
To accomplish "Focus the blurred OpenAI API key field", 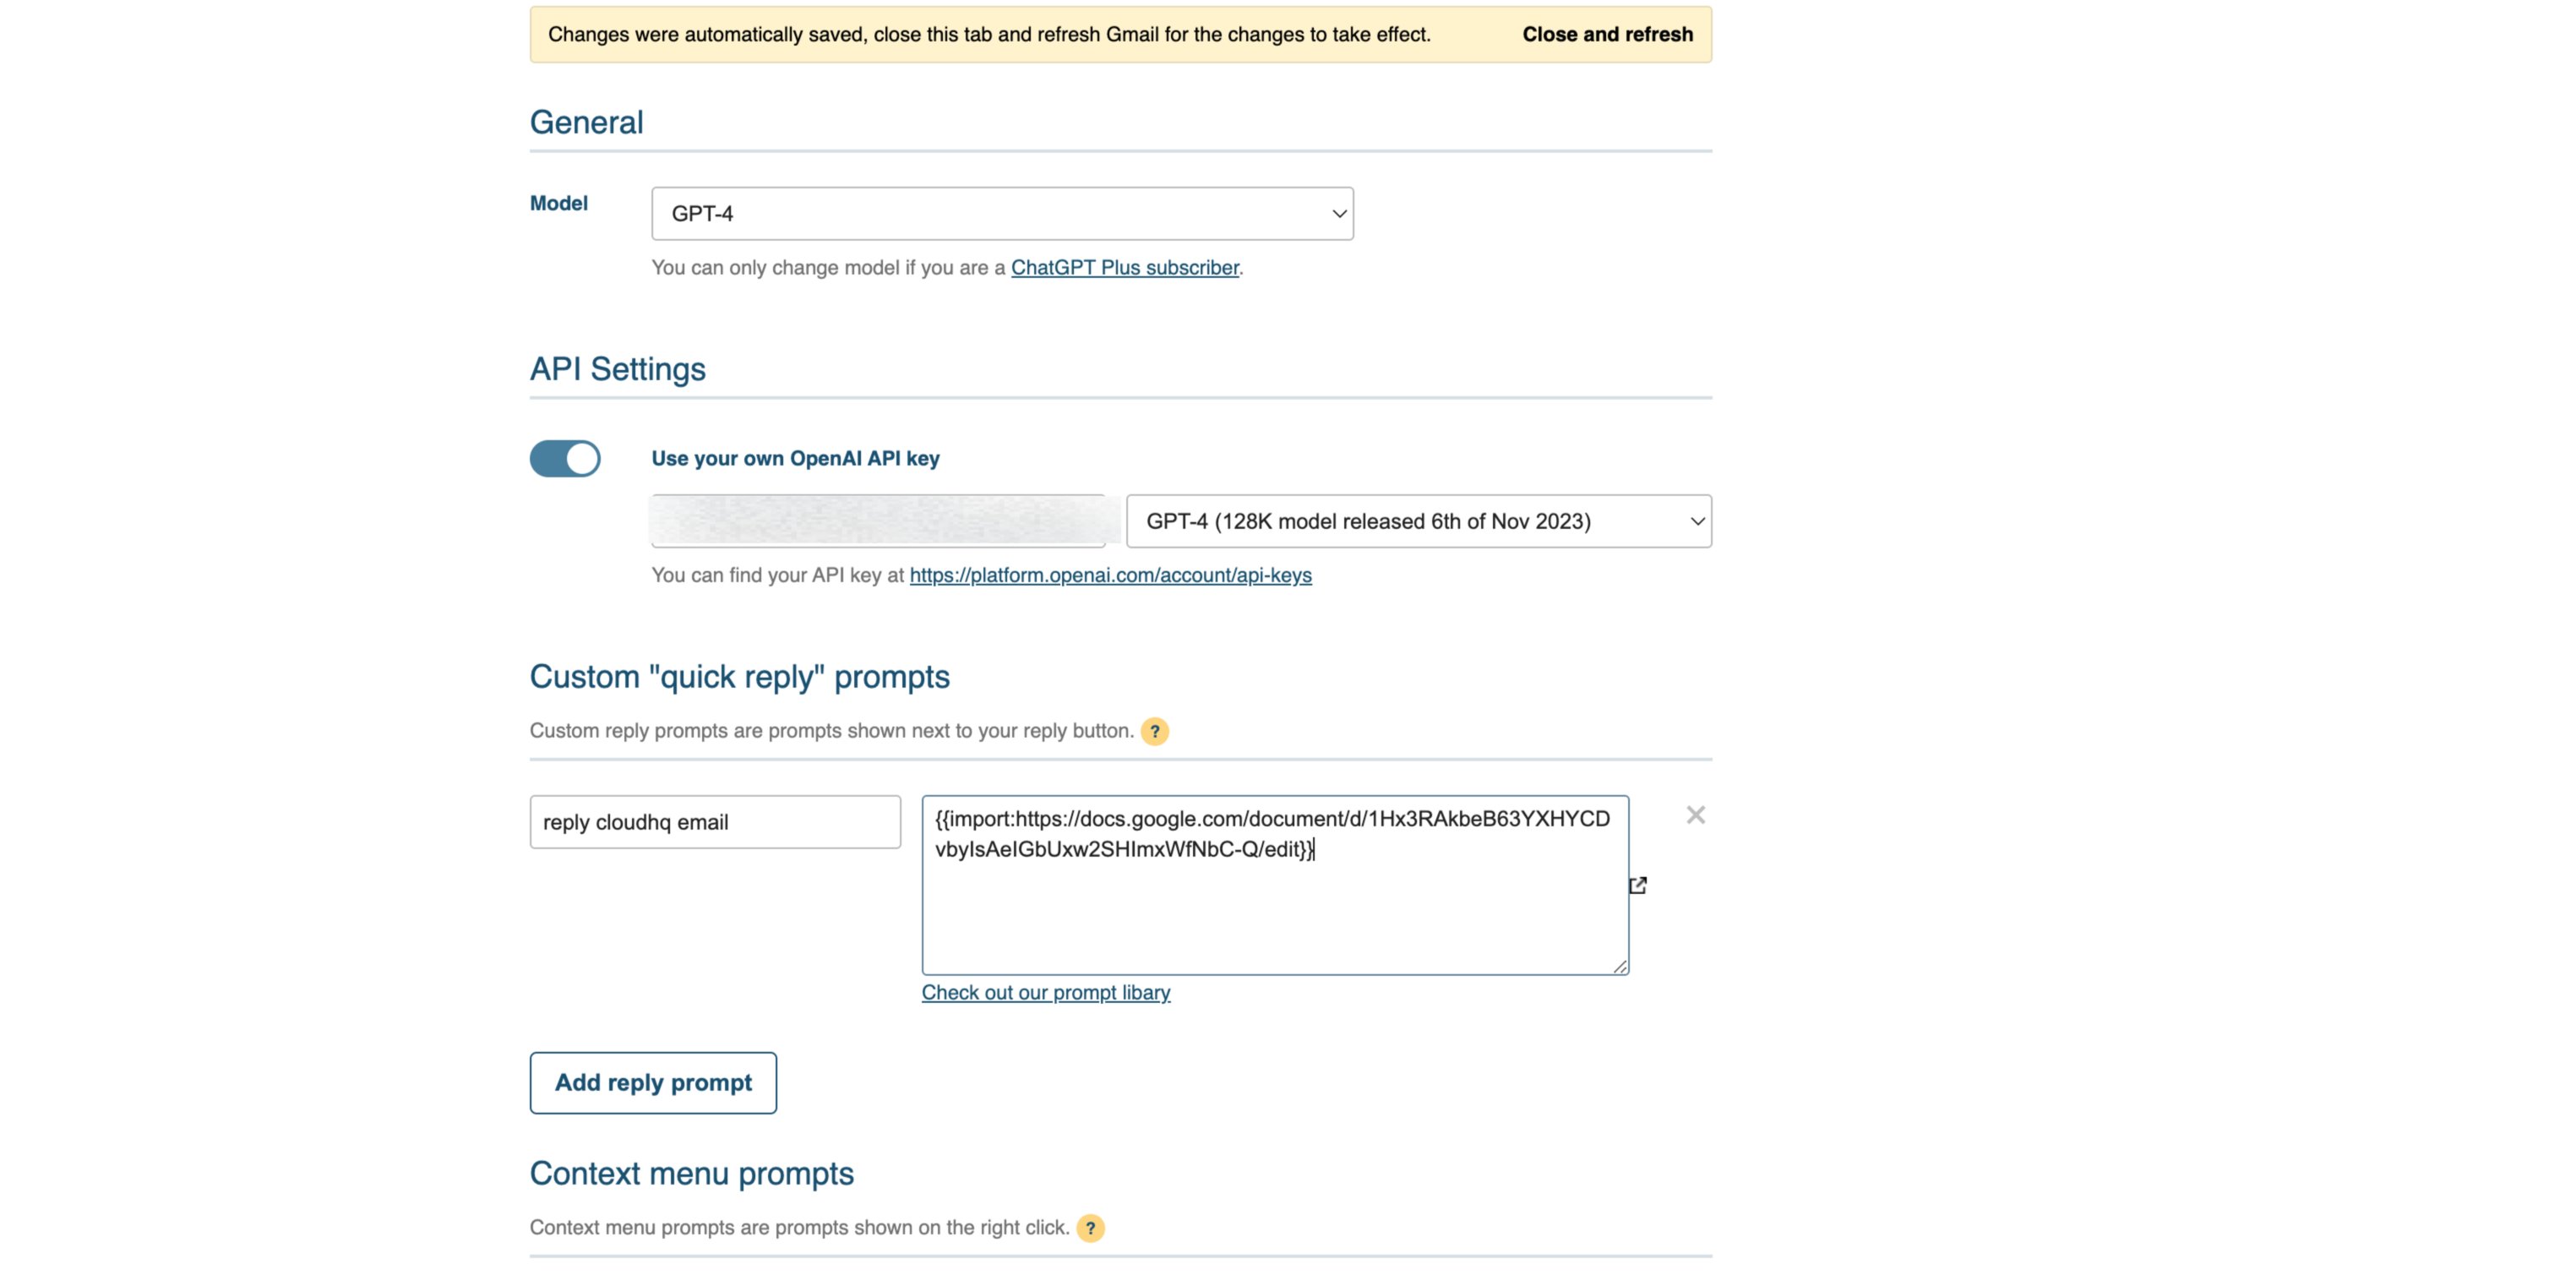I will pos(878,521).
